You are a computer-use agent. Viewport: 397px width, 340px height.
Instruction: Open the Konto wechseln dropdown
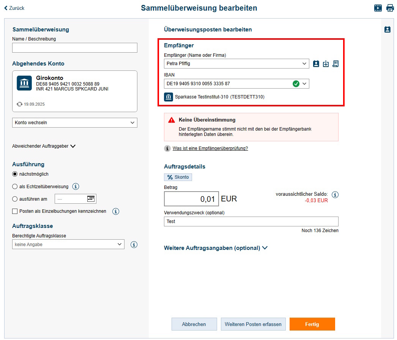point(74,122)
